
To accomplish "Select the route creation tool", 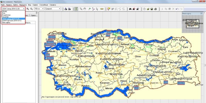I will (93, 9).
